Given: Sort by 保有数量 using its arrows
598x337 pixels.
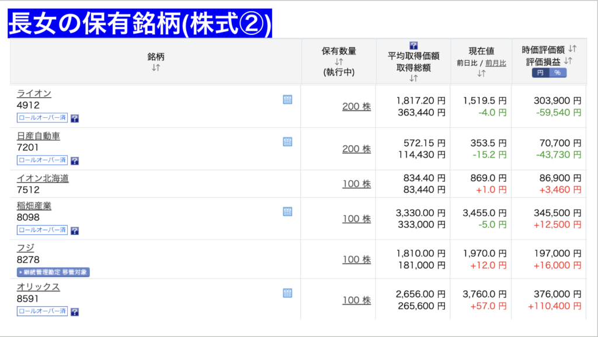Looking at the screenshot, I should (339, 62).
